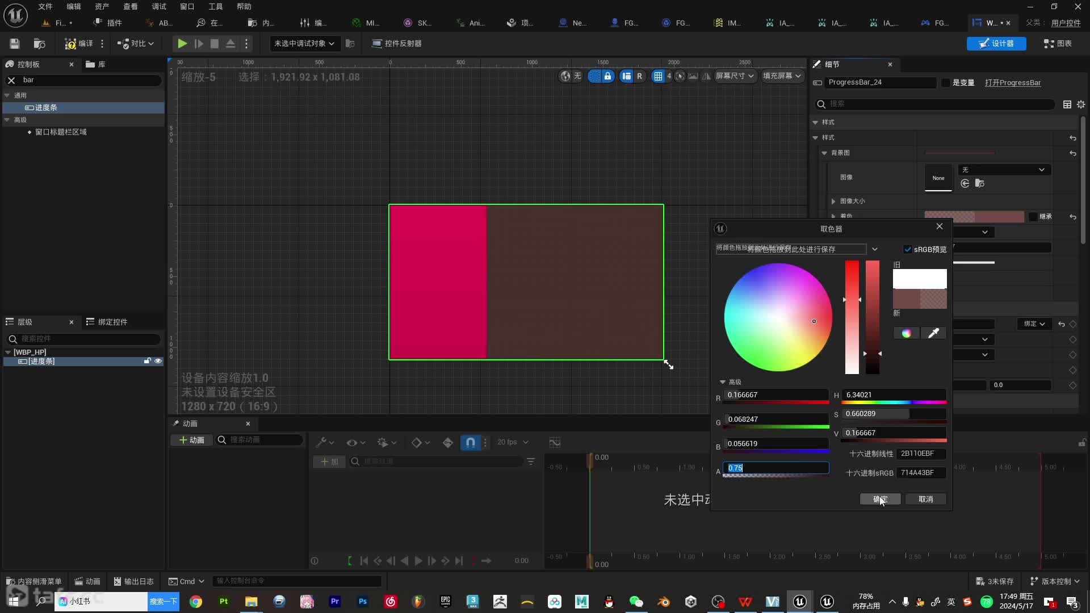Collapse the WBP_HP hierarchy root

7,352
